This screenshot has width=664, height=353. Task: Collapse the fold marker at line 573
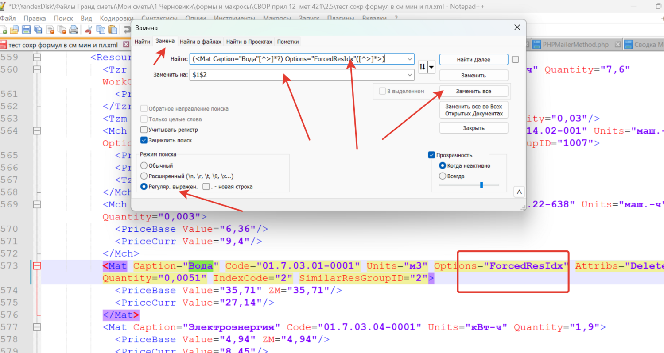[x=37, y=266]
